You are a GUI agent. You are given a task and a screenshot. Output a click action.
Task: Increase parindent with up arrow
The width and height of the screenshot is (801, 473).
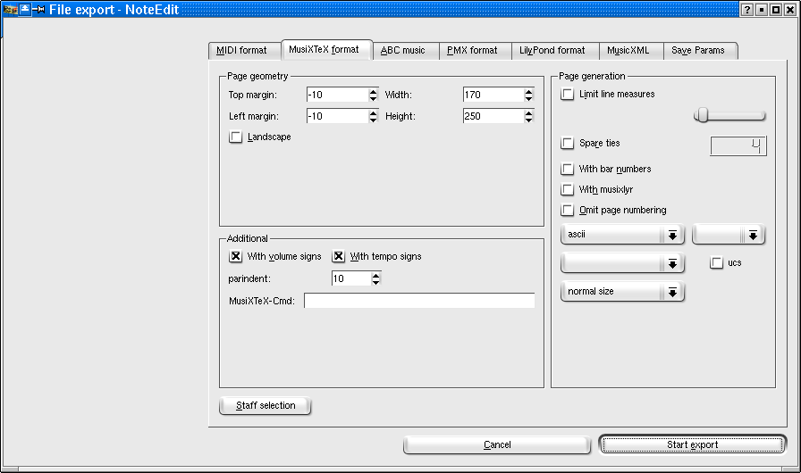point(376,276)
